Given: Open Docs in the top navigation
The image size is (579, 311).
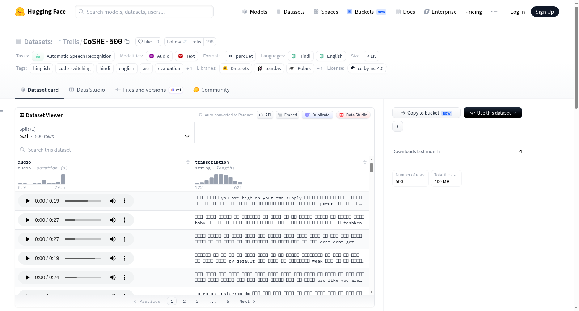Looking at the screenshot, I should pos(405,12).
